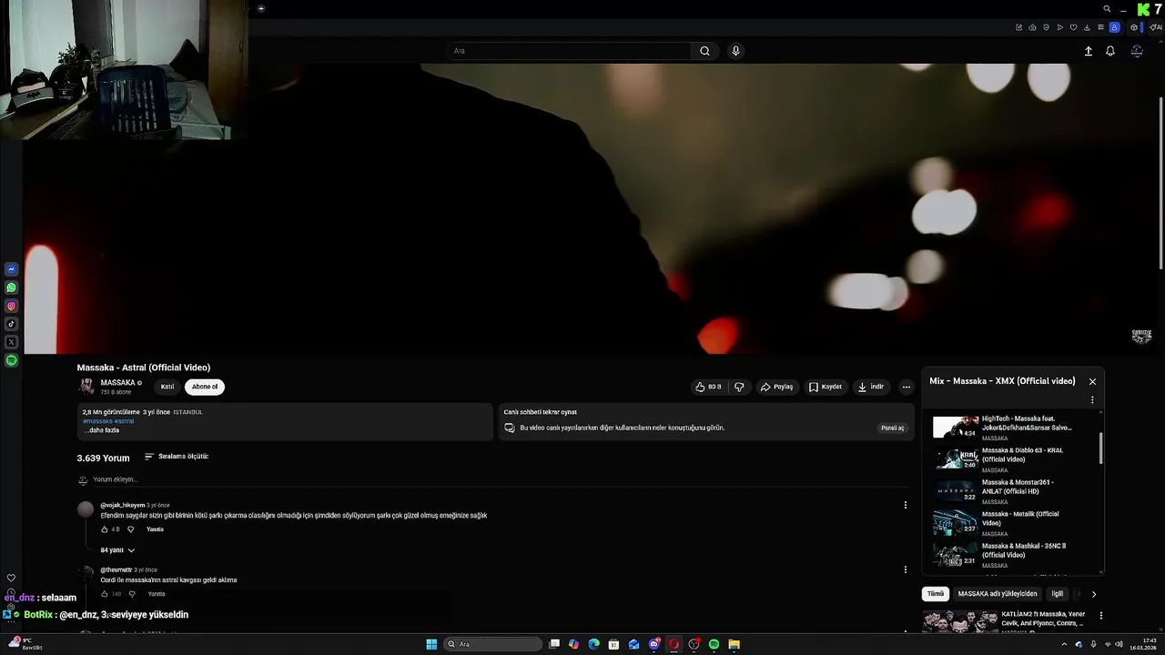This screenshot has width=1165, height=655.
Task: Click the Windows taskbar search box
Action: click(491, 644)
